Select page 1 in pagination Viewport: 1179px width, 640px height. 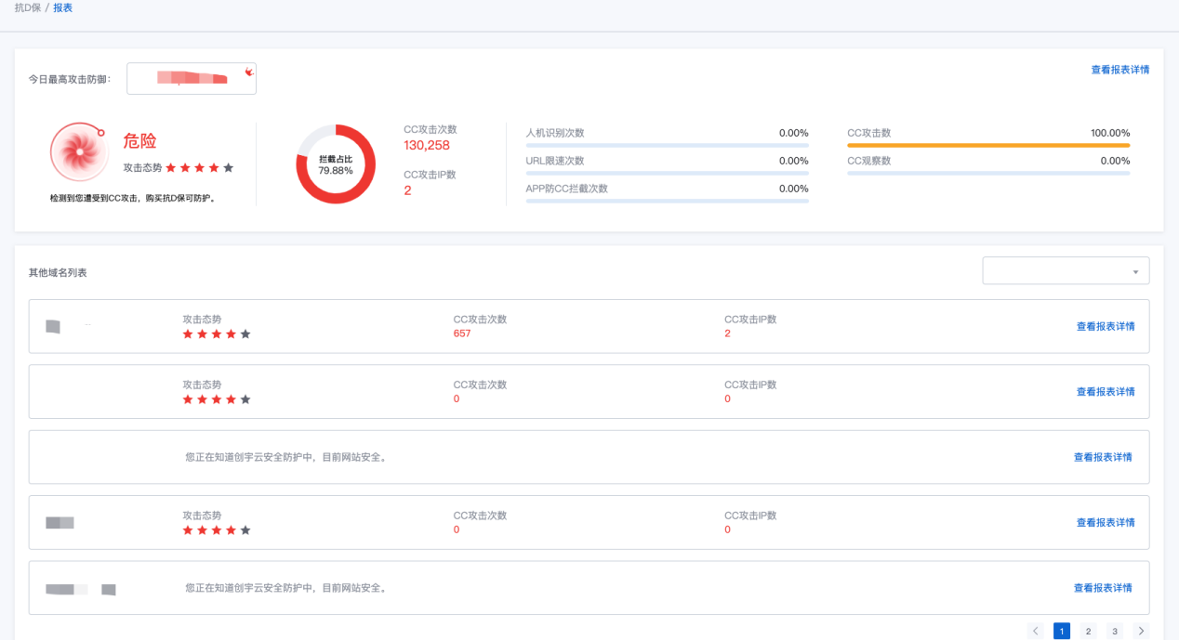coord(1061,631)
